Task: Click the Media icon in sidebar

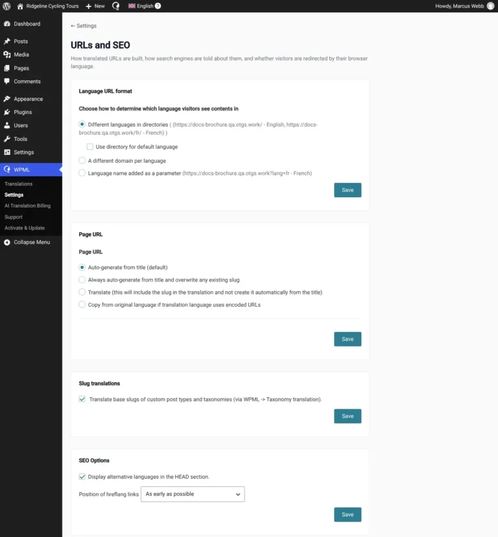Action: [7, 54]
